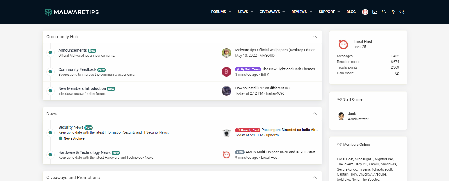Mark the Announcements forum read via status dot
The image size is (449, 181).
(x=50, y=53)
